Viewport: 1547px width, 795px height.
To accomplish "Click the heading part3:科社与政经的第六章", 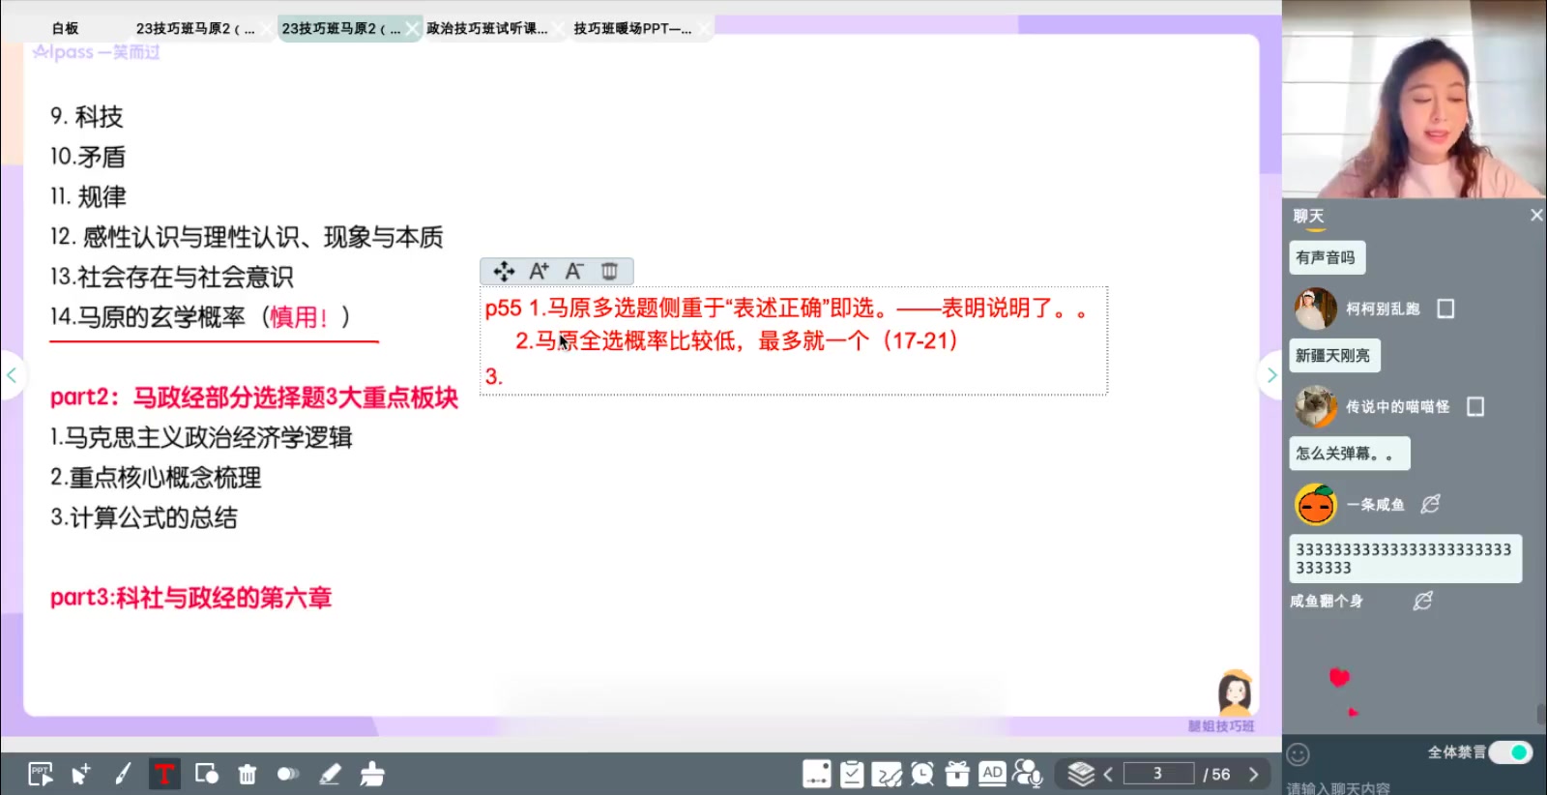I will [x=190, y=598].
